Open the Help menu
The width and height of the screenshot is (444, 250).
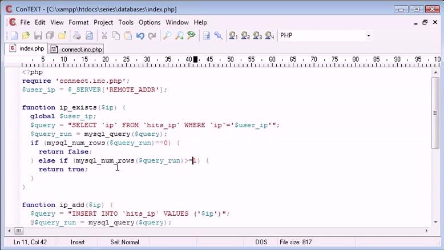[200, 22]
